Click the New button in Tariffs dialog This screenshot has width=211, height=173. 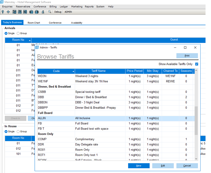click(138, 166)
